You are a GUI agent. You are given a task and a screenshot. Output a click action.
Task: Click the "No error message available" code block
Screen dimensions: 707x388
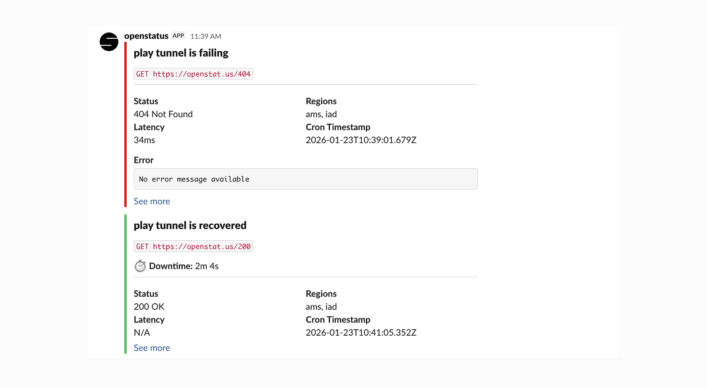pyautogui.click(x=305, y=179)
